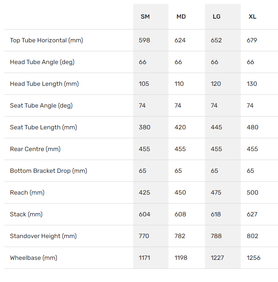Select the Rear Centre row label
The height and width of the screenshot is (282, 278).
click(x=35, y=149)
